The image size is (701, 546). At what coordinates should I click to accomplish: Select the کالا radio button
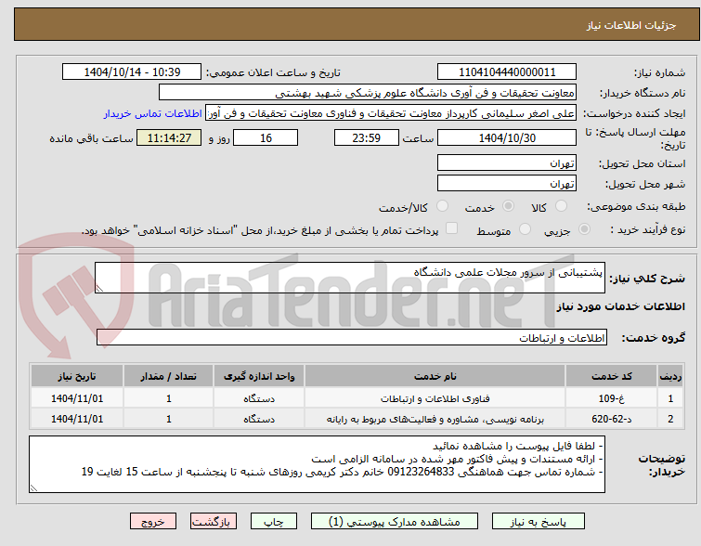click(561, 206)
